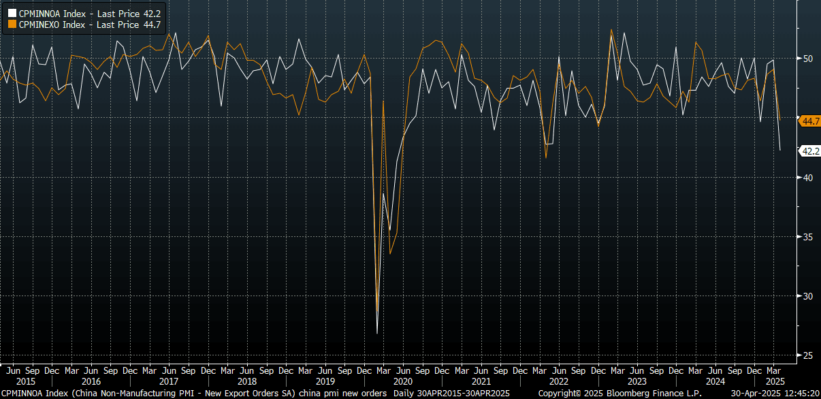Click the 50 label on the y-axis
The width and height of the screenshot is (821, 399).
coord(807,59)
